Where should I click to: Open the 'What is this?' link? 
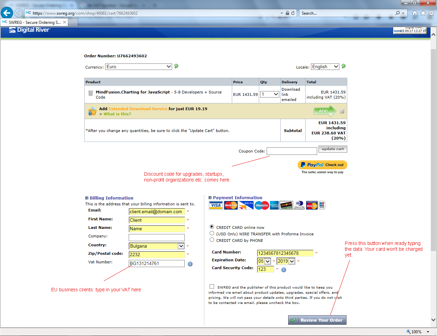click(117, 114)
